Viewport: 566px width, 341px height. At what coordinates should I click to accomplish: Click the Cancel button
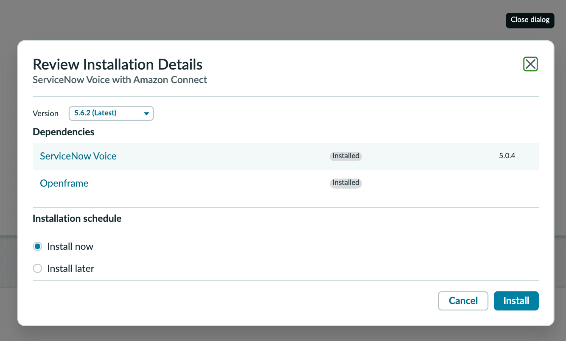[x=463, y=301]
